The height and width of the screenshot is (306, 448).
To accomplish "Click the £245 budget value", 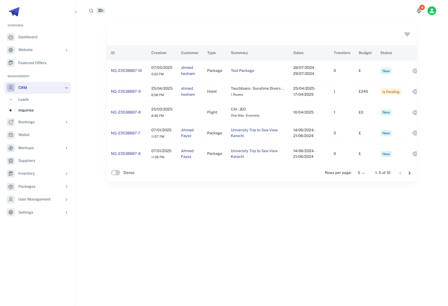I will click(364, 91).
